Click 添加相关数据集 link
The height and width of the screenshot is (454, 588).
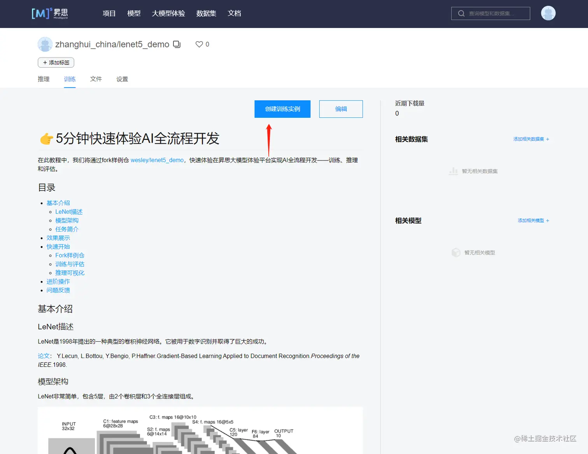tap(531, 139)
